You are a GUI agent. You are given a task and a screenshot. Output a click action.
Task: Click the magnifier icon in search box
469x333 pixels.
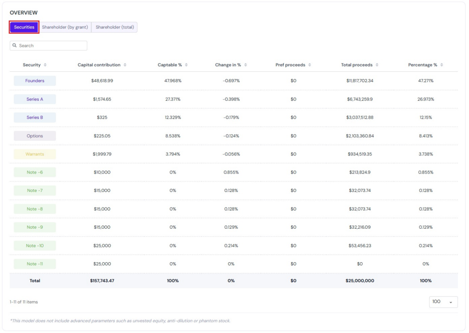tap(14, 45)
